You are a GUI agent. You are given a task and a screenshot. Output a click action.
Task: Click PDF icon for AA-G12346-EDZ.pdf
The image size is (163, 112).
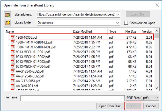pyautogui.click(x=13, y=76)
